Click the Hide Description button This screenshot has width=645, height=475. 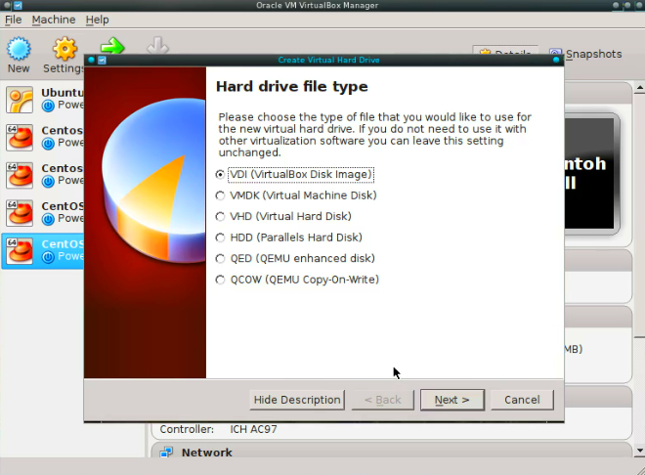[297, 400]
